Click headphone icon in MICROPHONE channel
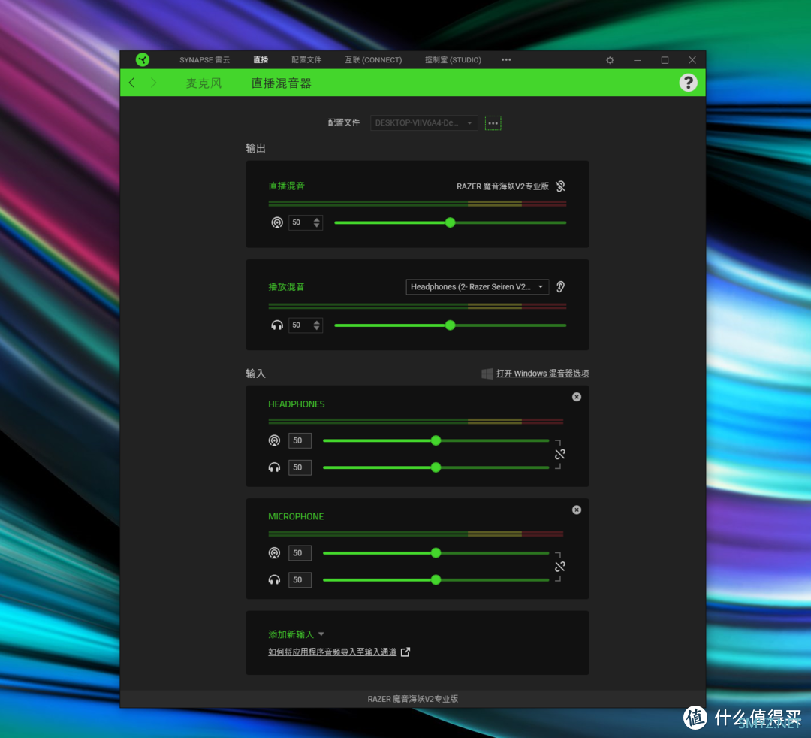Viewport: 811px width, 738px height. point(274,579)
